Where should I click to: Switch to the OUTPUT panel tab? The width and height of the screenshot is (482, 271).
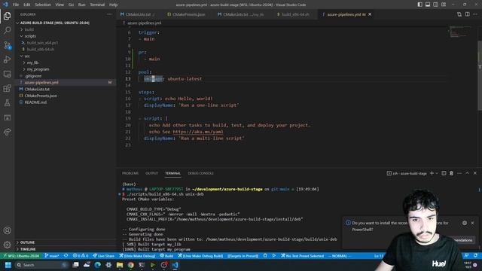pos(151,173)
